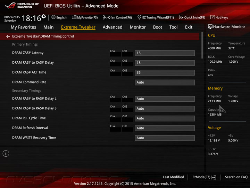Click CPU temperature 32°C value

point(231,48)
